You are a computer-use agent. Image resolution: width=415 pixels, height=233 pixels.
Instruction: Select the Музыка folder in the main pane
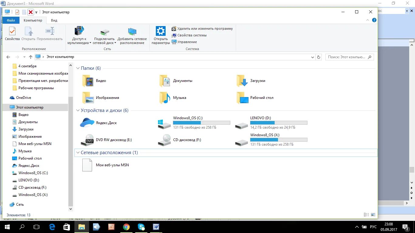click(x=173, y=98)
